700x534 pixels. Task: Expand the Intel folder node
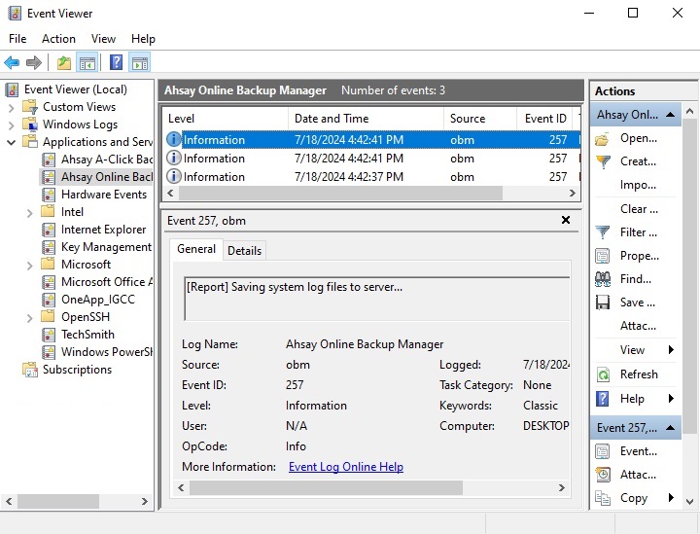click(29, 212)
